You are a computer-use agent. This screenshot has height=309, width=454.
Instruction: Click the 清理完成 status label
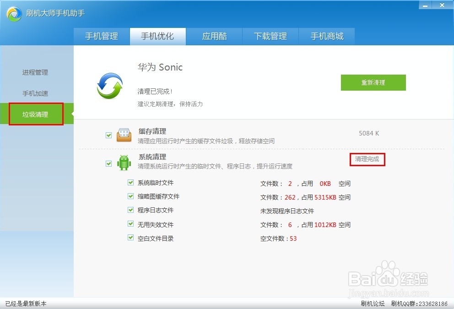coord(367,159)
